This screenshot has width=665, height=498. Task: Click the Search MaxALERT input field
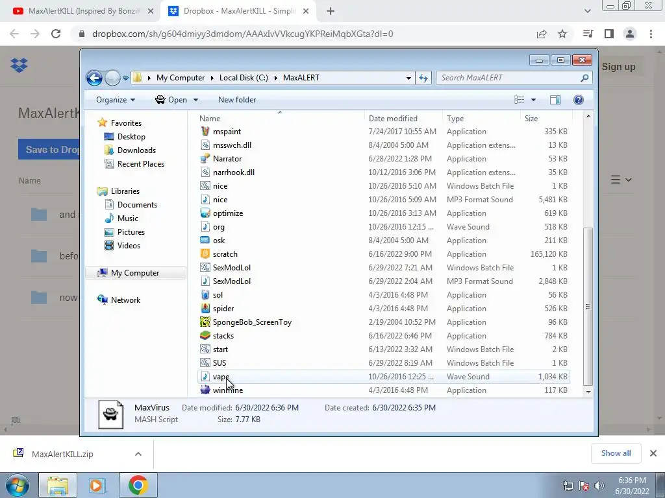tap(509, 78)
